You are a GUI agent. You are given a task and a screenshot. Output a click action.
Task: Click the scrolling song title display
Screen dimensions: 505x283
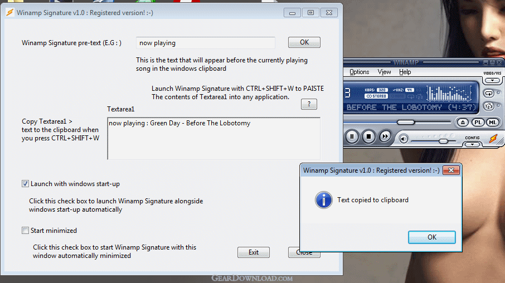411,107
